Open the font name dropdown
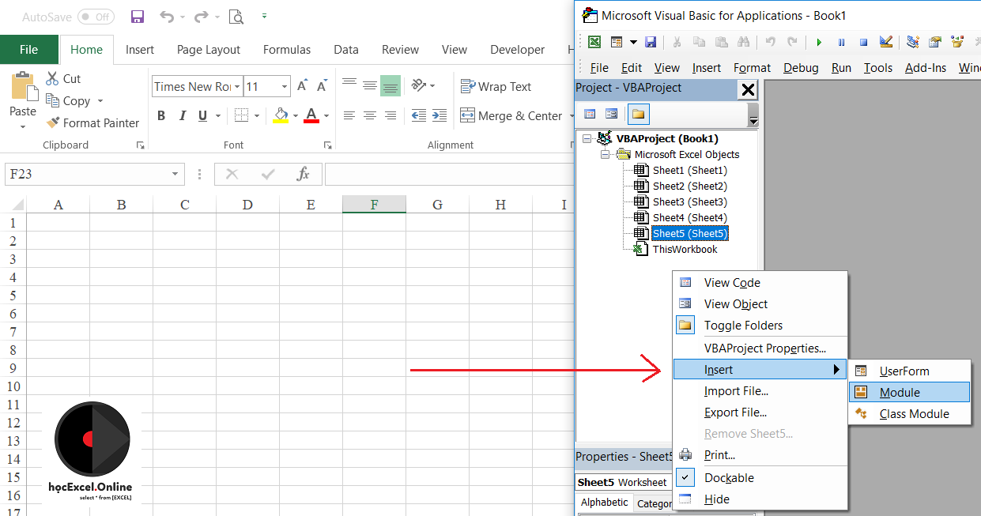Viewport: 981px width, 516px height. click(237, 86)
